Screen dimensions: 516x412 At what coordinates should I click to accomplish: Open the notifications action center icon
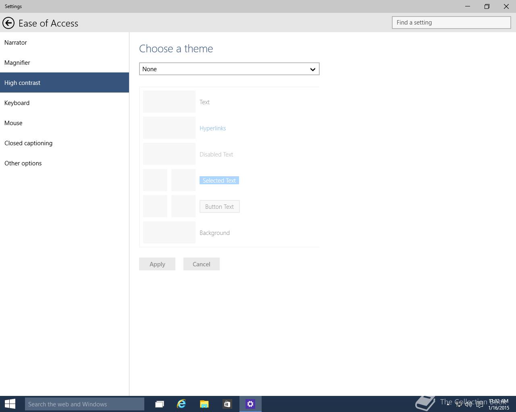[479, 404]
